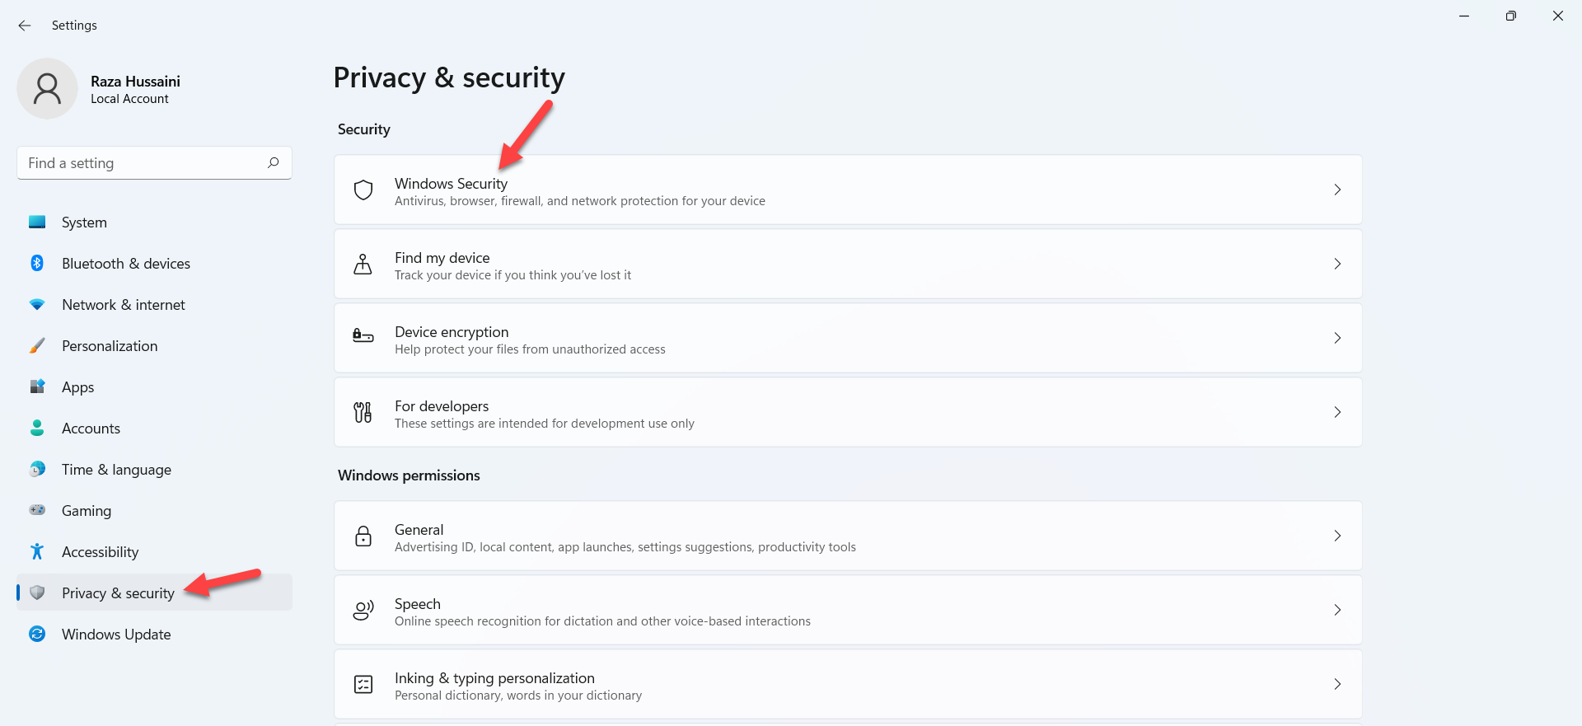Click the Speech recognition icon
Screen dimensions: 1582x726
363,611
